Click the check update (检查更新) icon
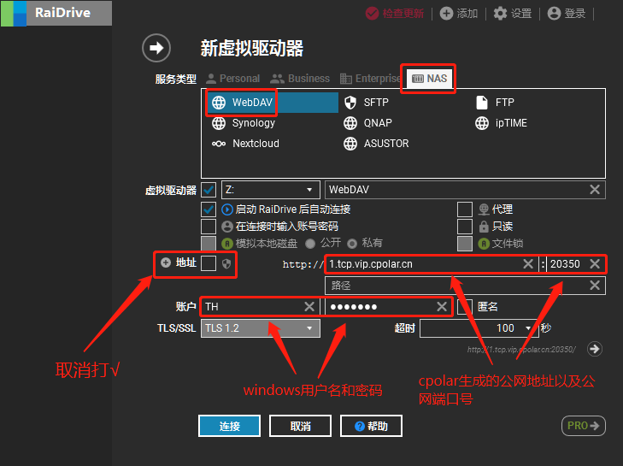Viewport: 623px width, 466px height. tap(372, 13)
